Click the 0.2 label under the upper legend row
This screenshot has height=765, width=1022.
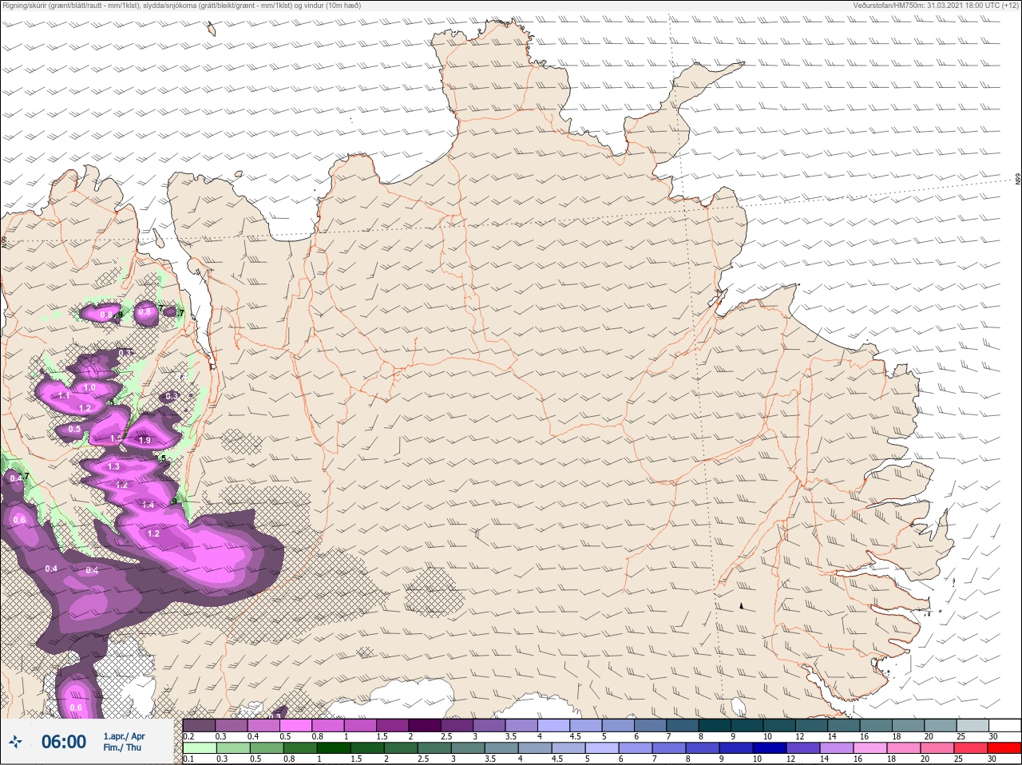coord(188,736)
